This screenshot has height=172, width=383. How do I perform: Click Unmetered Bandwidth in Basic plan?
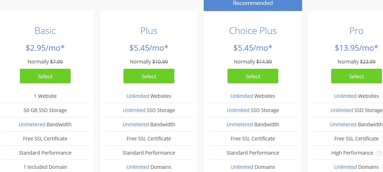[45, 124]
